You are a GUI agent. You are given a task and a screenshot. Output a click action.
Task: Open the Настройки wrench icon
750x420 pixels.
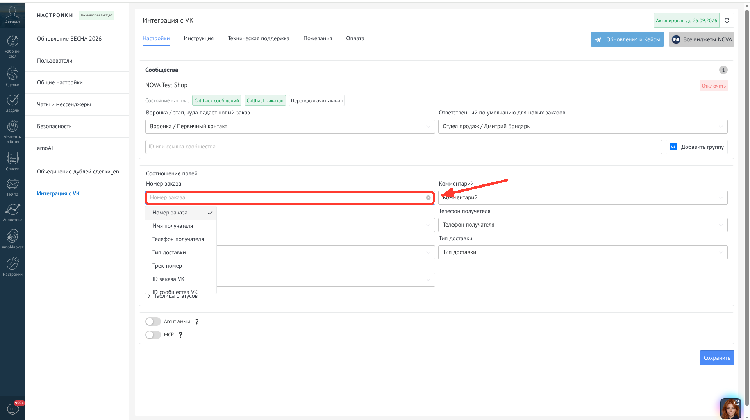point(12,266)
